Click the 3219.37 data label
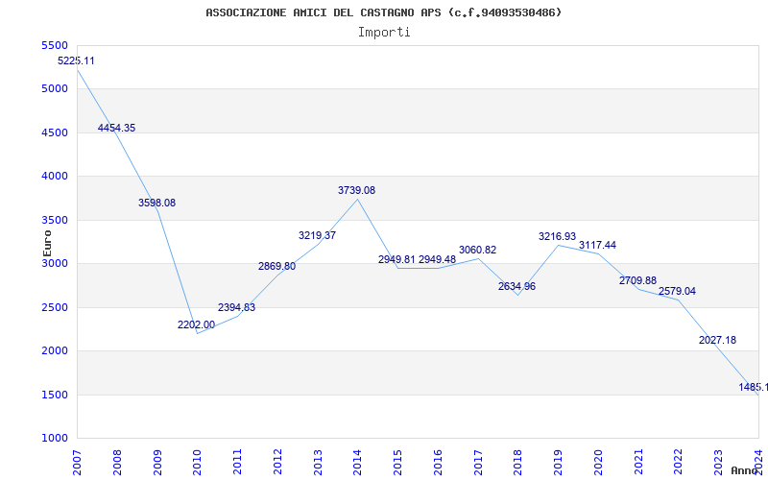768x480 pixels. click(x=317, y=235)
